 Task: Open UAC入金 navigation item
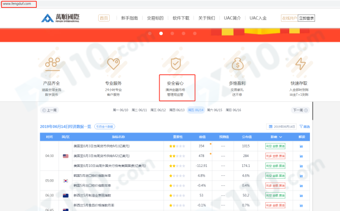(x=258, y=18)
